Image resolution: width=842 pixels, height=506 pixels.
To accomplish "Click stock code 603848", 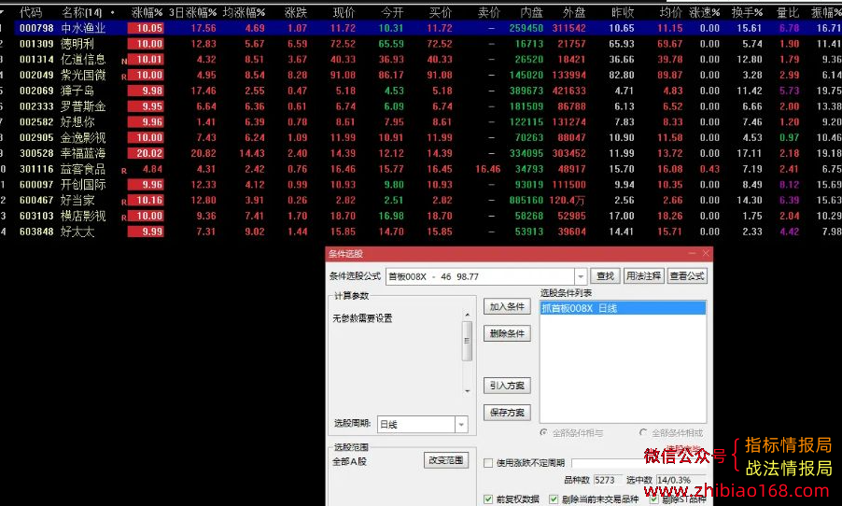I will coord(36,232).
